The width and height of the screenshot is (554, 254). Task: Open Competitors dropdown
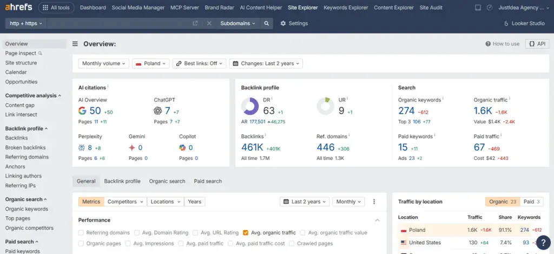[x=126, y=201]
